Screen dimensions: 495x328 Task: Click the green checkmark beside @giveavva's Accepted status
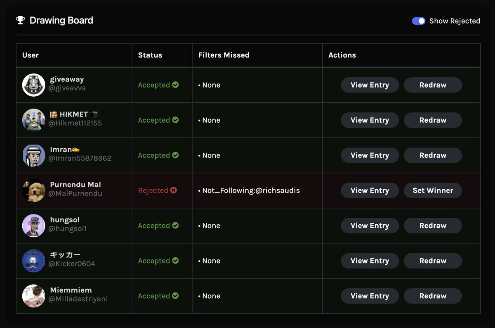coord(175,85)
